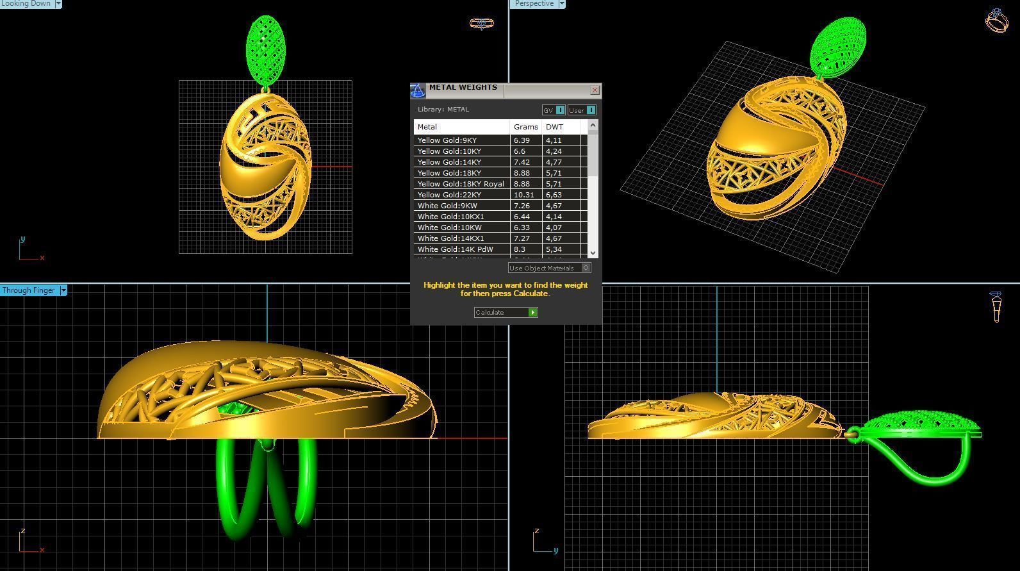
Task: Click the Metal column header
Action: pos(461,127)
